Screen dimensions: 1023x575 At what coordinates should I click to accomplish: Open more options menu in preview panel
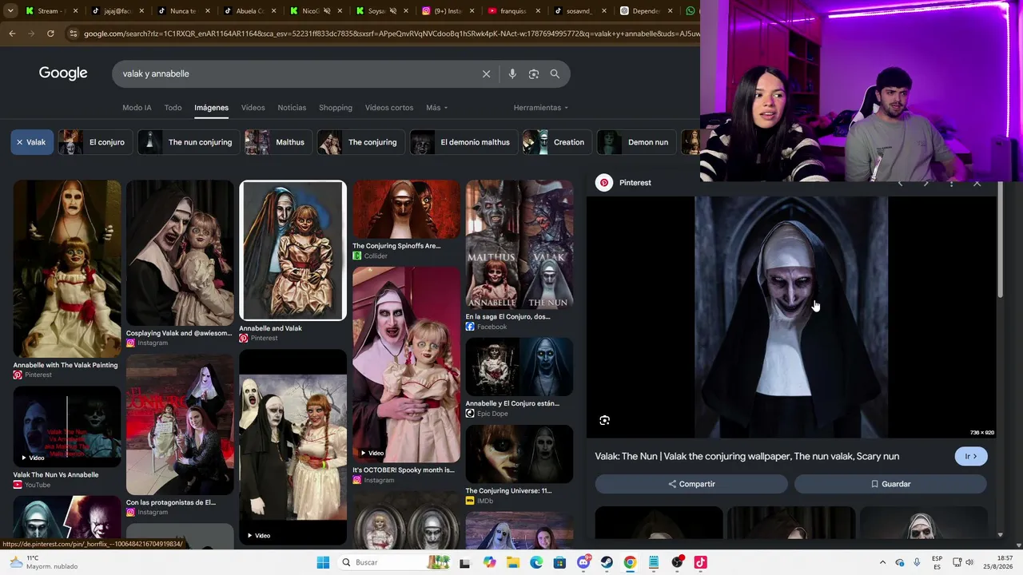pyautogui.click(x=951, y=183)
